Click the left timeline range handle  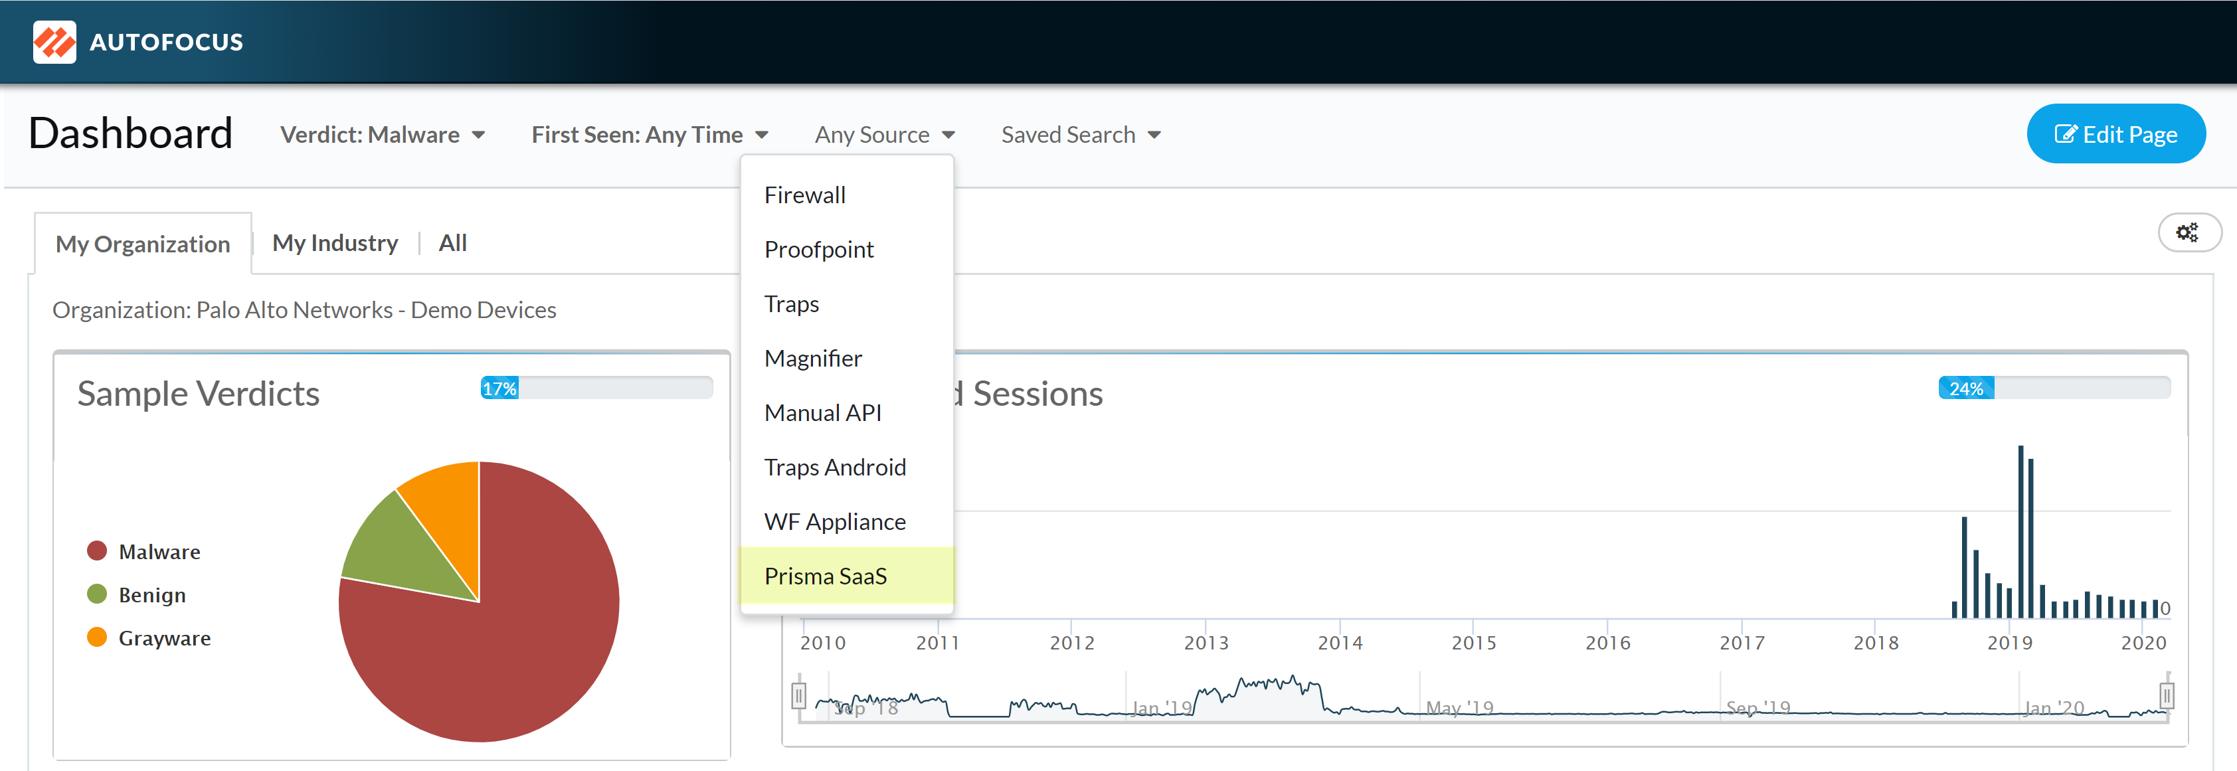pos(799,695)
